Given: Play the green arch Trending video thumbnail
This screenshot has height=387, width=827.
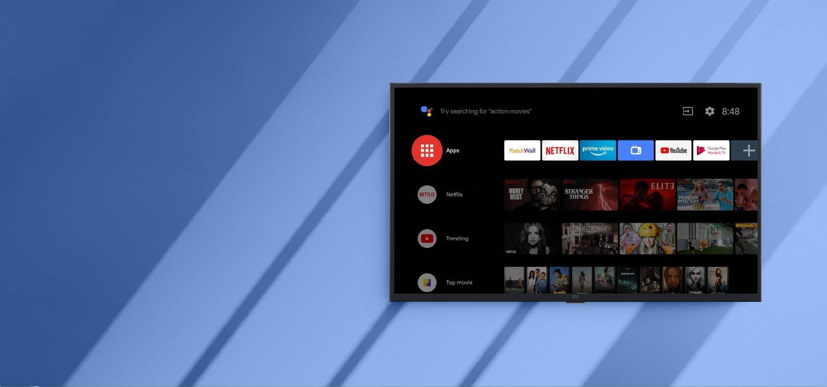Looking at the screenshot, I should pos(705,238).
